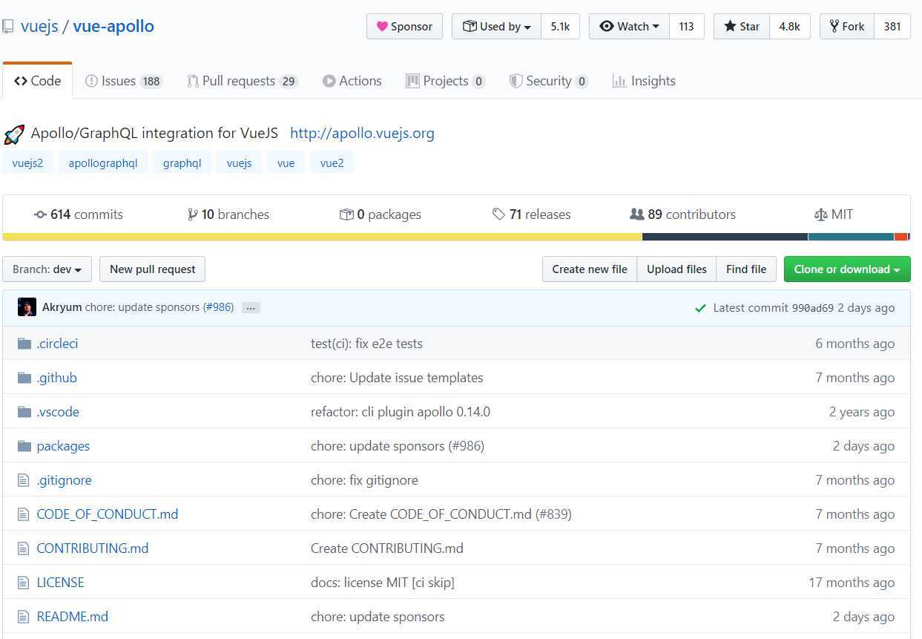Click the packages folder icon
This screenshot has height=639, width=922.
pyautogui.click(x=24, y=446)
